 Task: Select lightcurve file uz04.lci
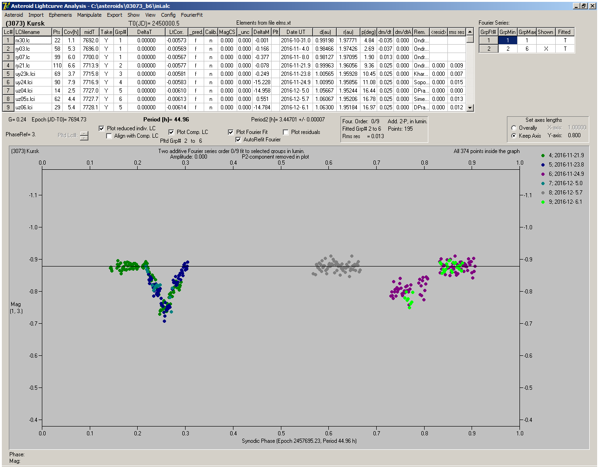pos(33,91)
